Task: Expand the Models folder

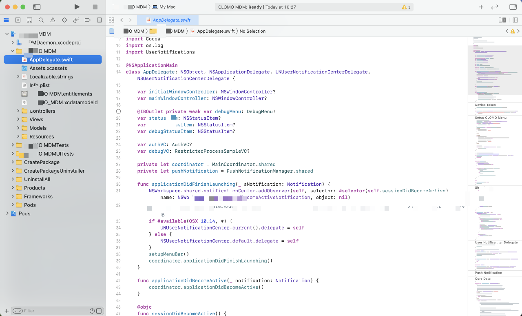Action: (x=18, y=128)
